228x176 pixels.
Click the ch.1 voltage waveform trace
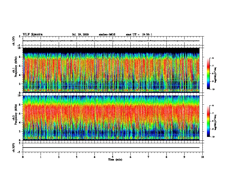pyautogui.click(x=111, y=41)
